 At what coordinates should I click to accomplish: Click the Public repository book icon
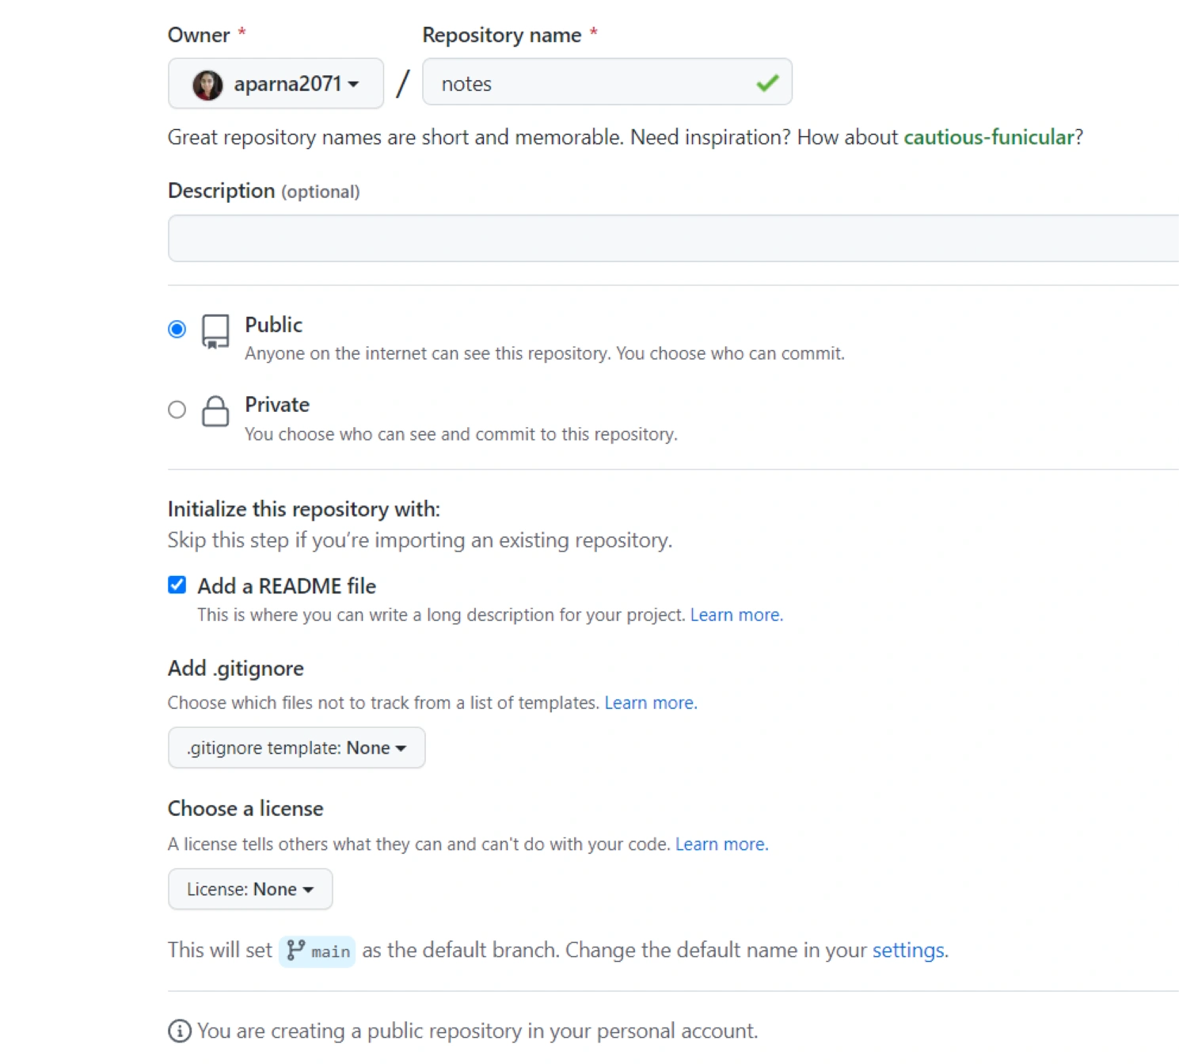click(x=215, y=331)
